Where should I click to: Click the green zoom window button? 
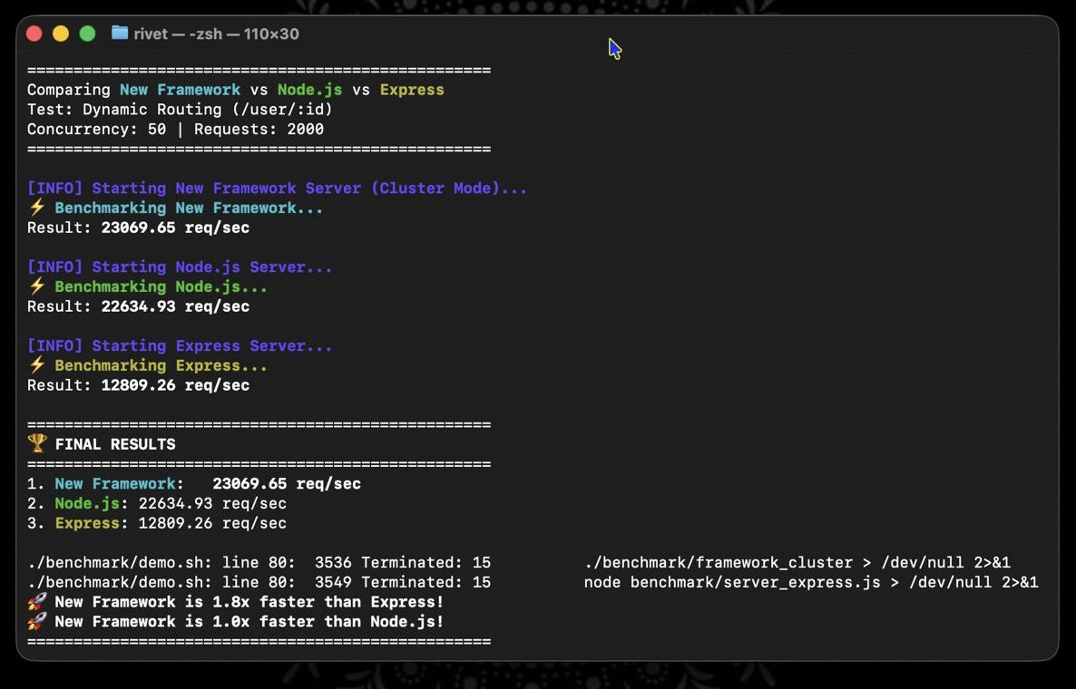(87, 34)
